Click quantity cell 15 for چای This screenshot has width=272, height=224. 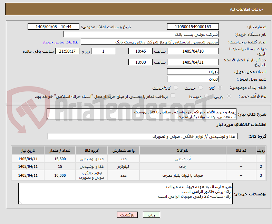[60, 166]
